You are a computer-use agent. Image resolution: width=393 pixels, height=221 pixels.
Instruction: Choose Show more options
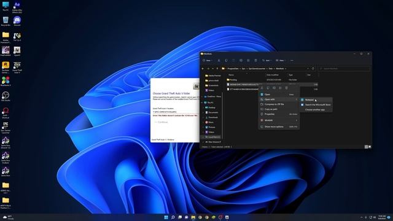279,126
